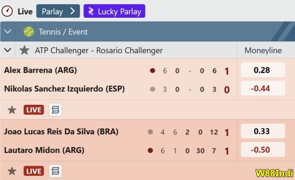This screenshot has height=180, width=295.
Task: Switch to Lucky Parlay tab
Action: [x=114, y=11]
